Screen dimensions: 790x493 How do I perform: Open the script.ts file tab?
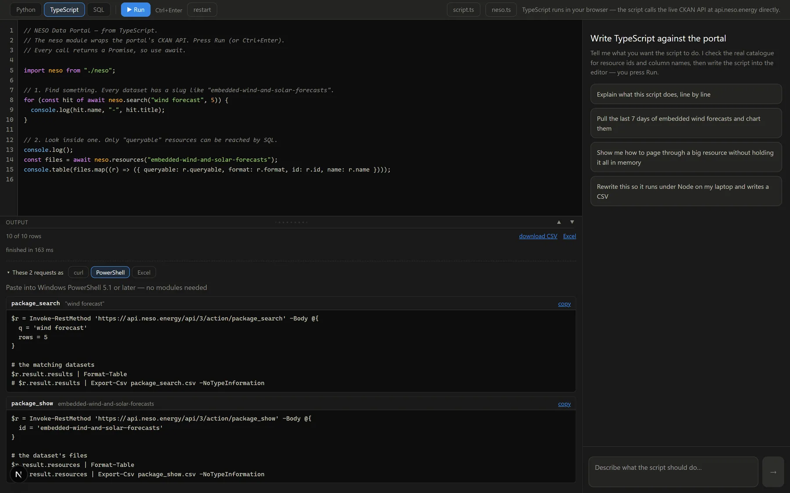(x=463, y=10)
